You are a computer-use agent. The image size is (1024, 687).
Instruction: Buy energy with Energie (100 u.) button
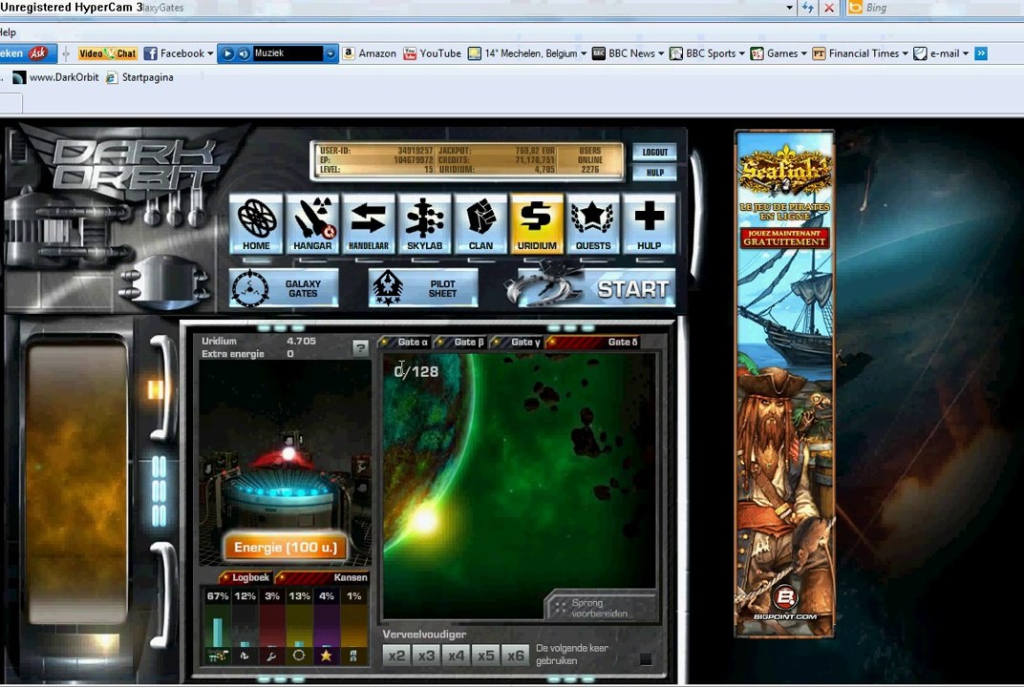coord(286,548)
